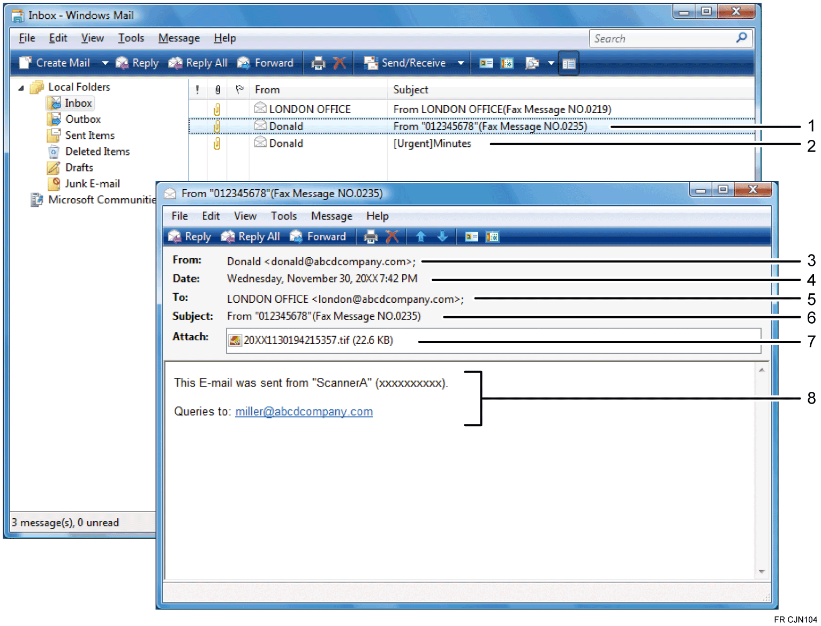821x626 pixels.
Task: Click the Contacts icon in the Inbox toolbar
Action: [x=486, y=63]
